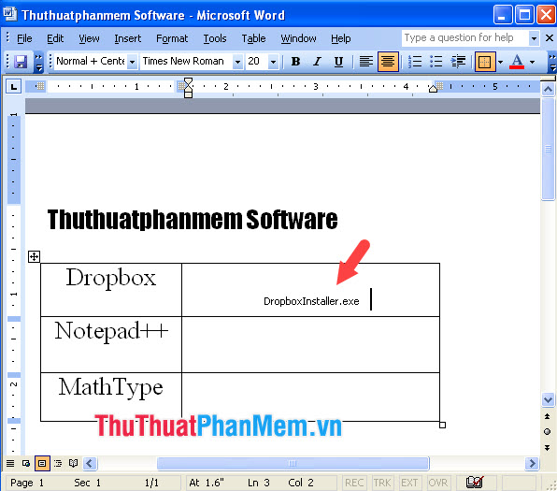
Task: Click the tab selector L button on ruler
Action: [x=13, y=86]
